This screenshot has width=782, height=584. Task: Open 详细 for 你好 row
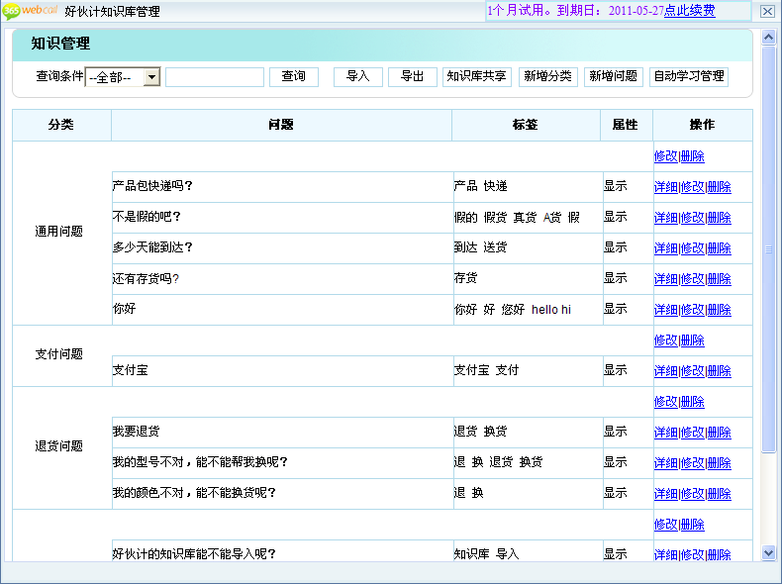666,310
